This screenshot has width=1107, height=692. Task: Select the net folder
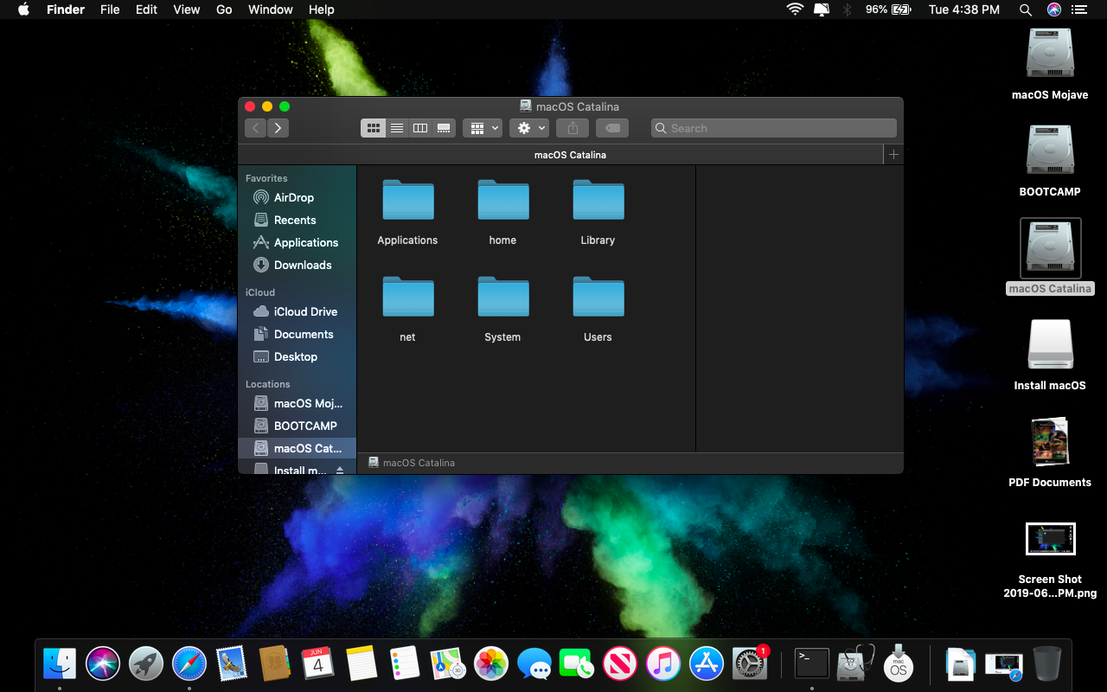click(407, 309)
